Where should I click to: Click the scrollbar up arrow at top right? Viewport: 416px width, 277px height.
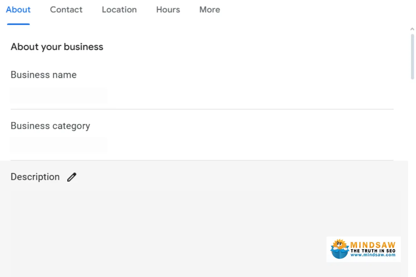click(412, 29)
